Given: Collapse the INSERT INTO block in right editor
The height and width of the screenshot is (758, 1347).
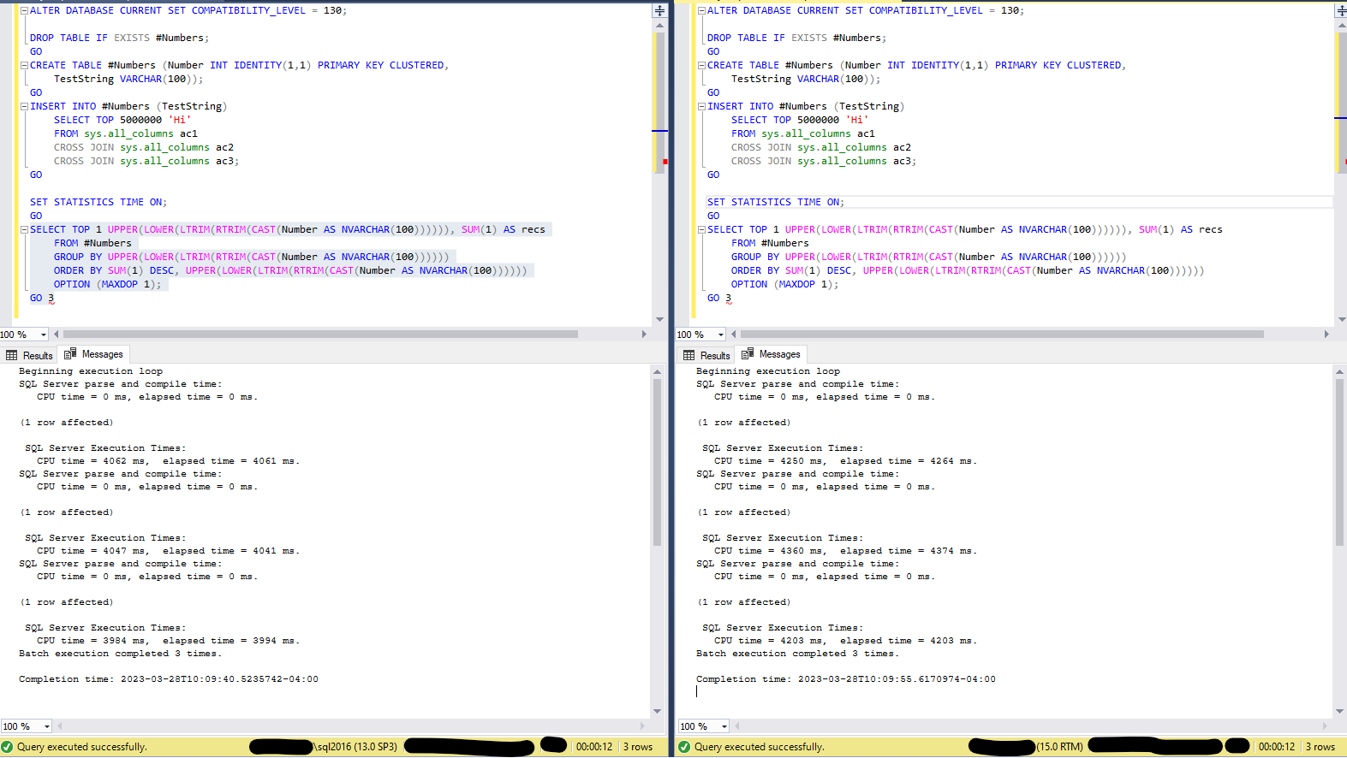Looking at the screenshot, I should pos(701,106).
